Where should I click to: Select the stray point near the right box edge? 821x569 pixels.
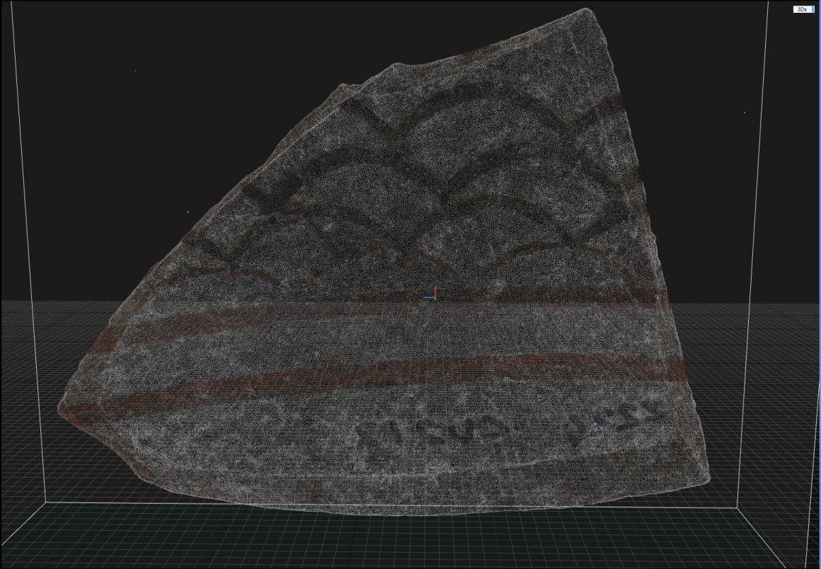pyautogui.click(x=744, y=112)
